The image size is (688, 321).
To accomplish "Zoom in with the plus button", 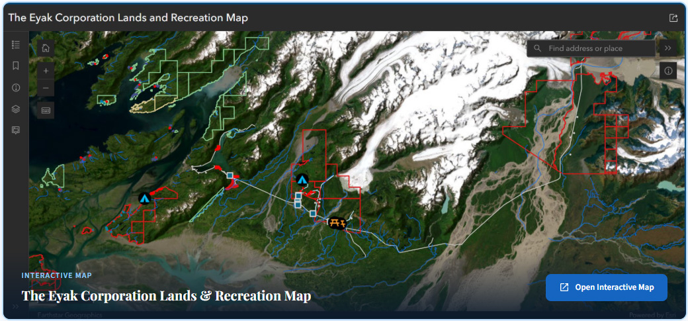I will tap(46, 71).
